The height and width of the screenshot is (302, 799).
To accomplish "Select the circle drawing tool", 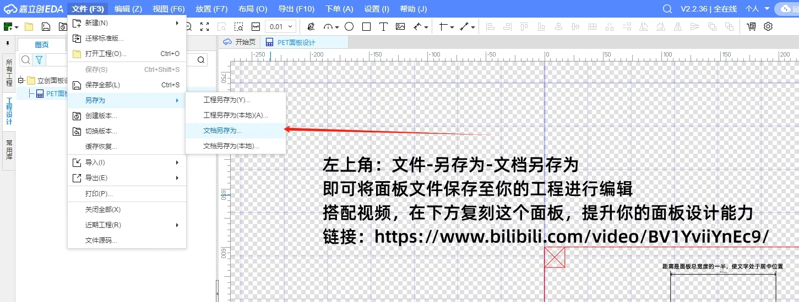I will 349,26.
